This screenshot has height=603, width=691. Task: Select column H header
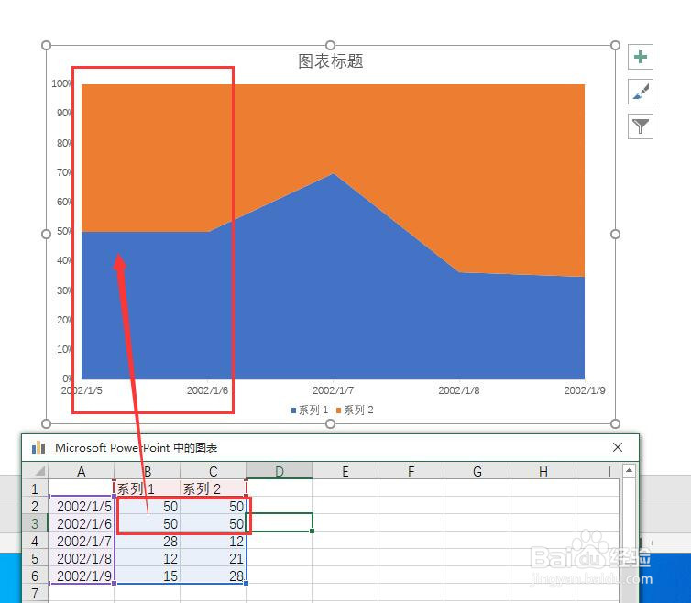pyautogui.click(x=543, y=471)
